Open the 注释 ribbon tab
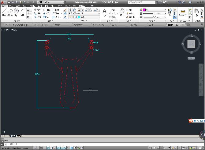Image resolution: width=205 pixels, height=150 pixels. coord(18,6)
